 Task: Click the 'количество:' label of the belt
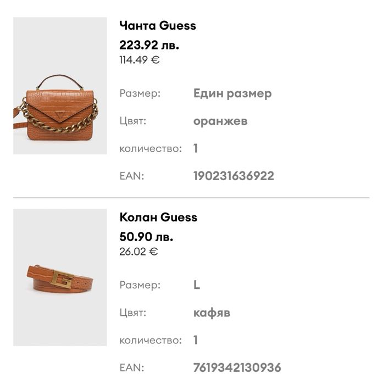(151, 340)
